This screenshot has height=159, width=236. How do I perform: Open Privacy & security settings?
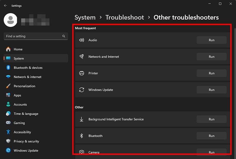click(x=36, y=141)
